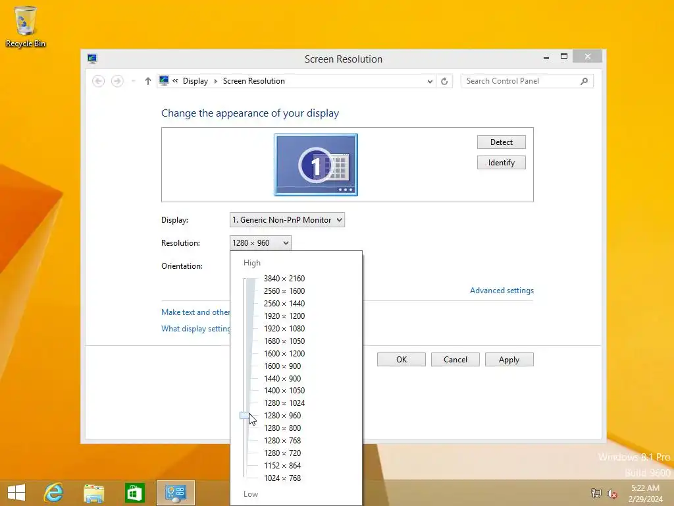Image resolution: width=674 pixels, height=506 pixels.
Task: Select 1024 × 768 resolution
Action: pos(282,478)
